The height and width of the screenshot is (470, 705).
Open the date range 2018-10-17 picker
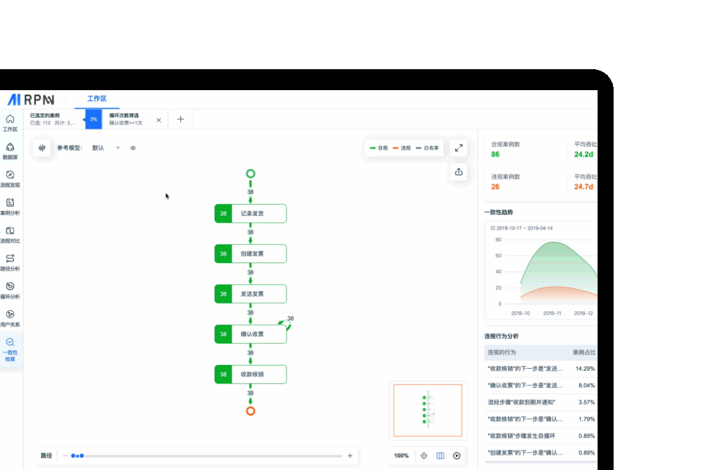point(521,228)
